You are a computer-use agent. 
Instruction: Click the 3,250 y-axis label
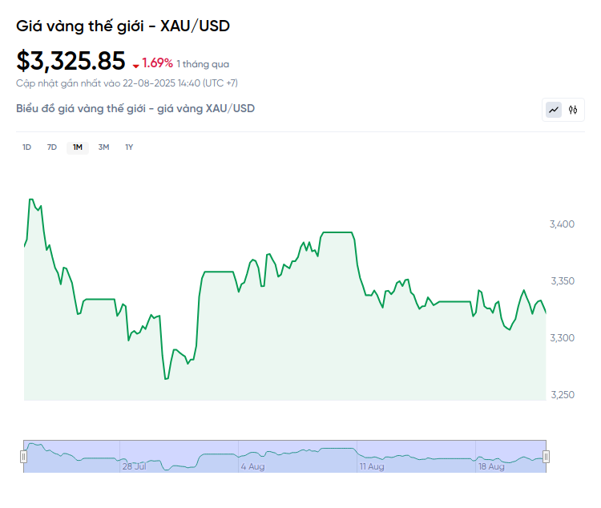tap(563, 395)
